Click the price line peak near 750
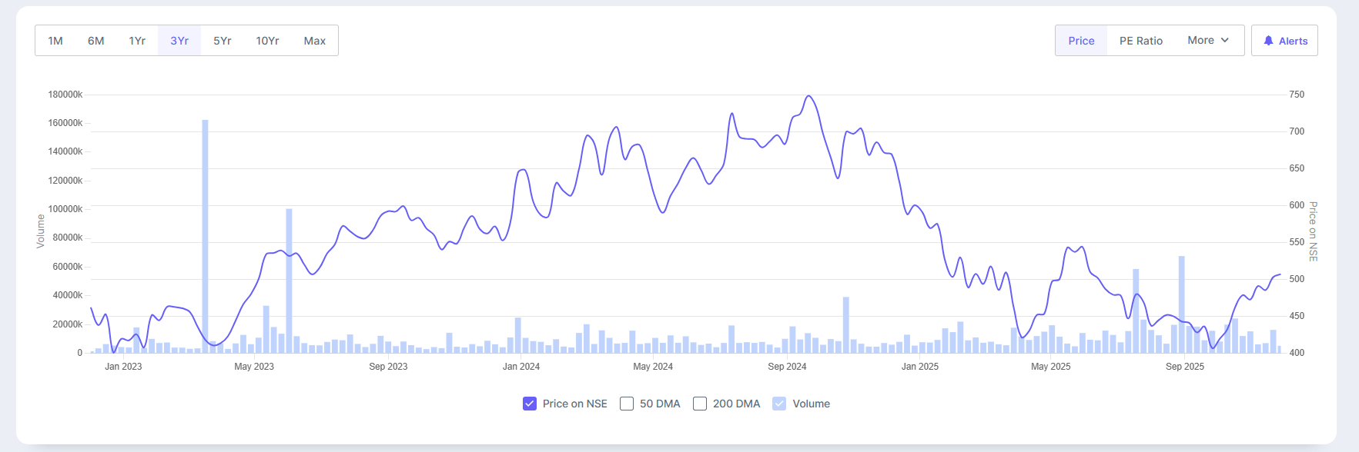 coord(808,97)
